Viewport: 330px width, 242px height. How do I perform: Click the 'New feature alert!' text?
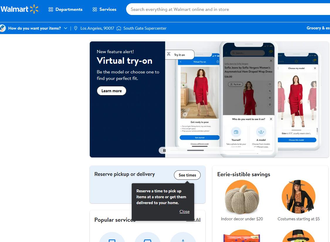[115, 52]
